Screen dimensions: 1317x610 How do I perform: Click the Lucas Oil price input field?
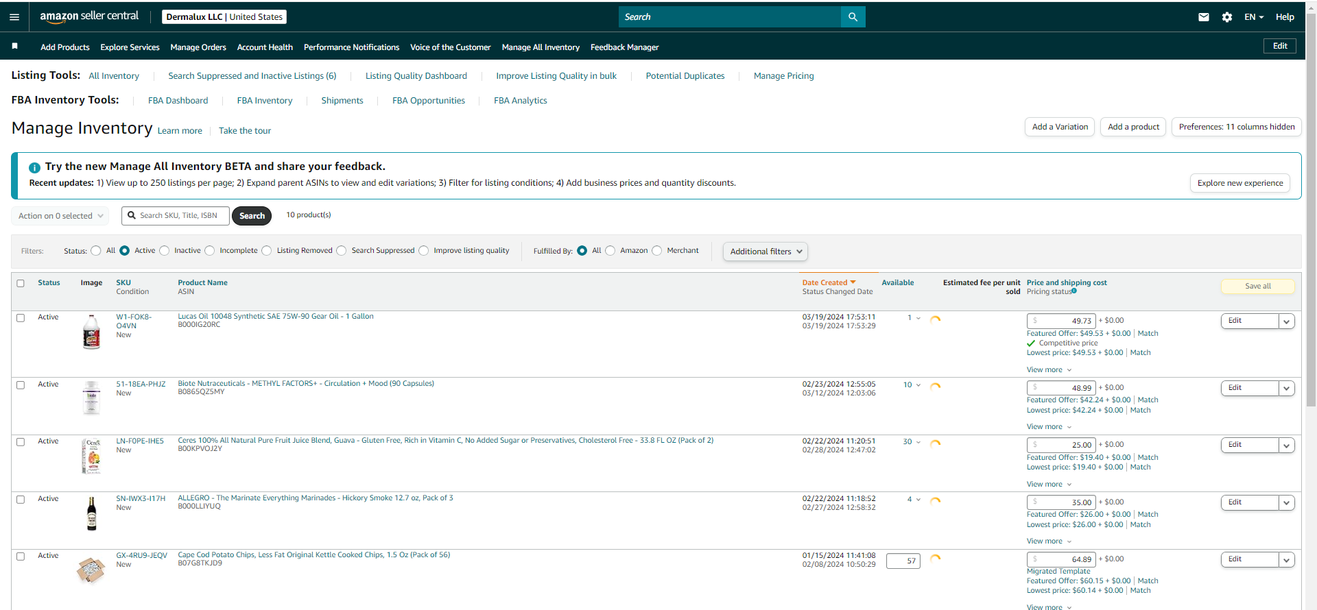coord(1061,321)
